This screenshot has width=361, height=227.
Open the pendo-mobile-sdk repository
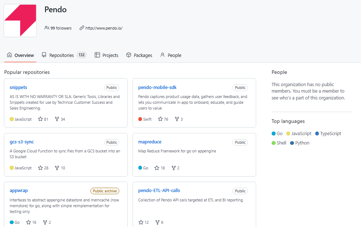pyautogui.click(x=157, y=88)
